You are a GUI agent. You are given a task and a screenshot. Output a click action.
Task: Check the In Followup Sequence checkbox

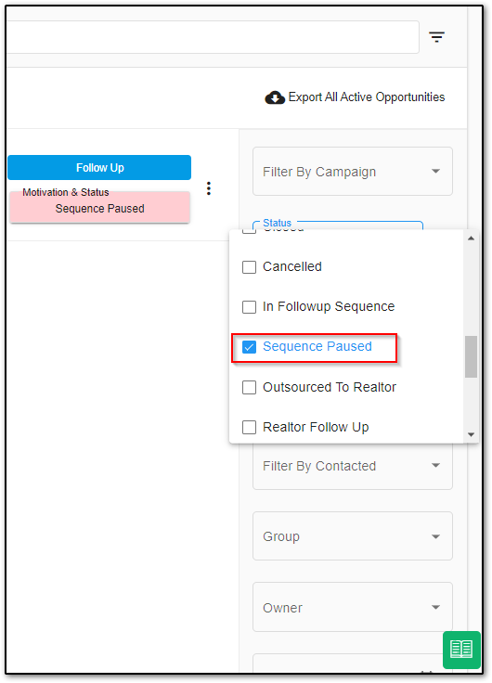[x=249, y=307]
